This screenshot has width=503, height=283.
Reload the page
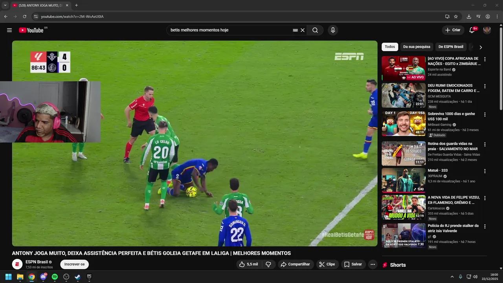(x=24, y=17)
